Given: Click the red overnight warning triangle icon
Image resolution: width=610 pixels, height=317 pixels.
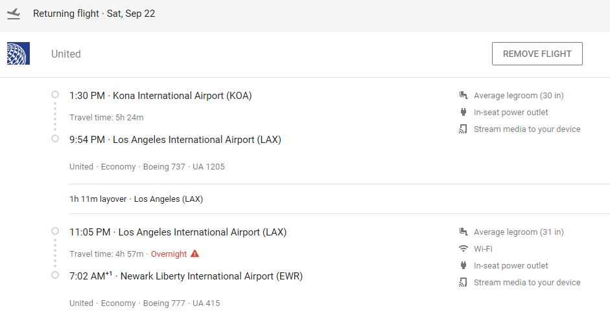Looking at the screenshot, I should [195, 254].
